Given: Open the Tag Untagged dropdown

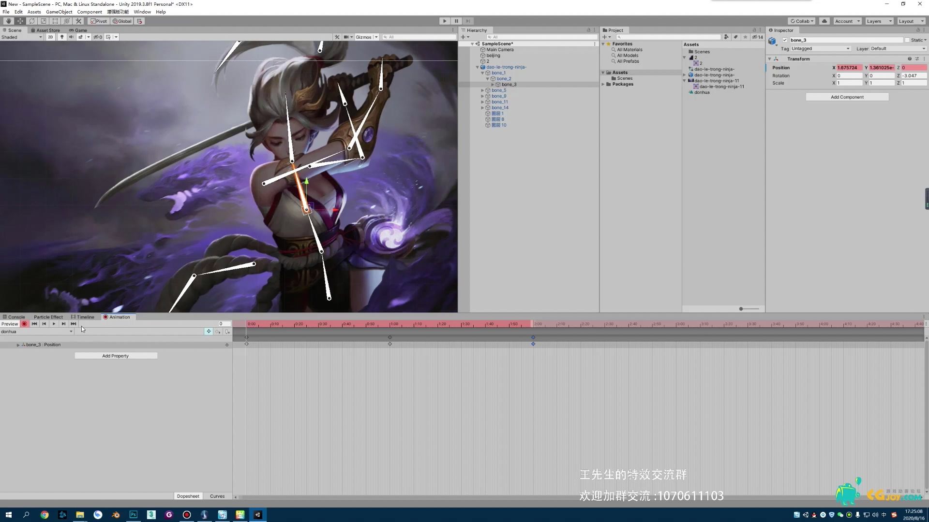Looking at the screenshot, I should pos(821,49).
